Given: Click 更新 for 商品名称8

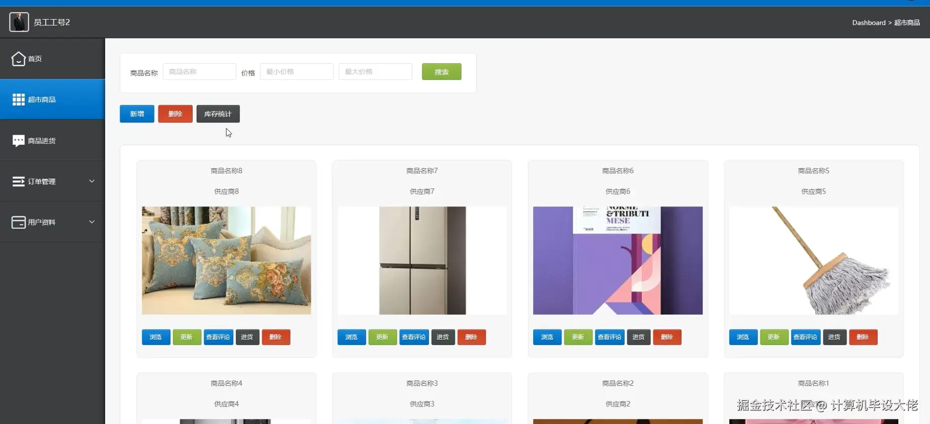Looking at the screenshot, I should point(187,337).
